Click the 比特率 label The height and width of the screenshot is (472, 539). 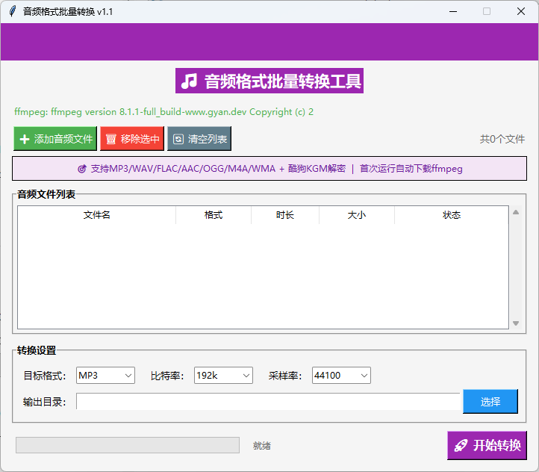pyautogui.click(x=167, y=376)
